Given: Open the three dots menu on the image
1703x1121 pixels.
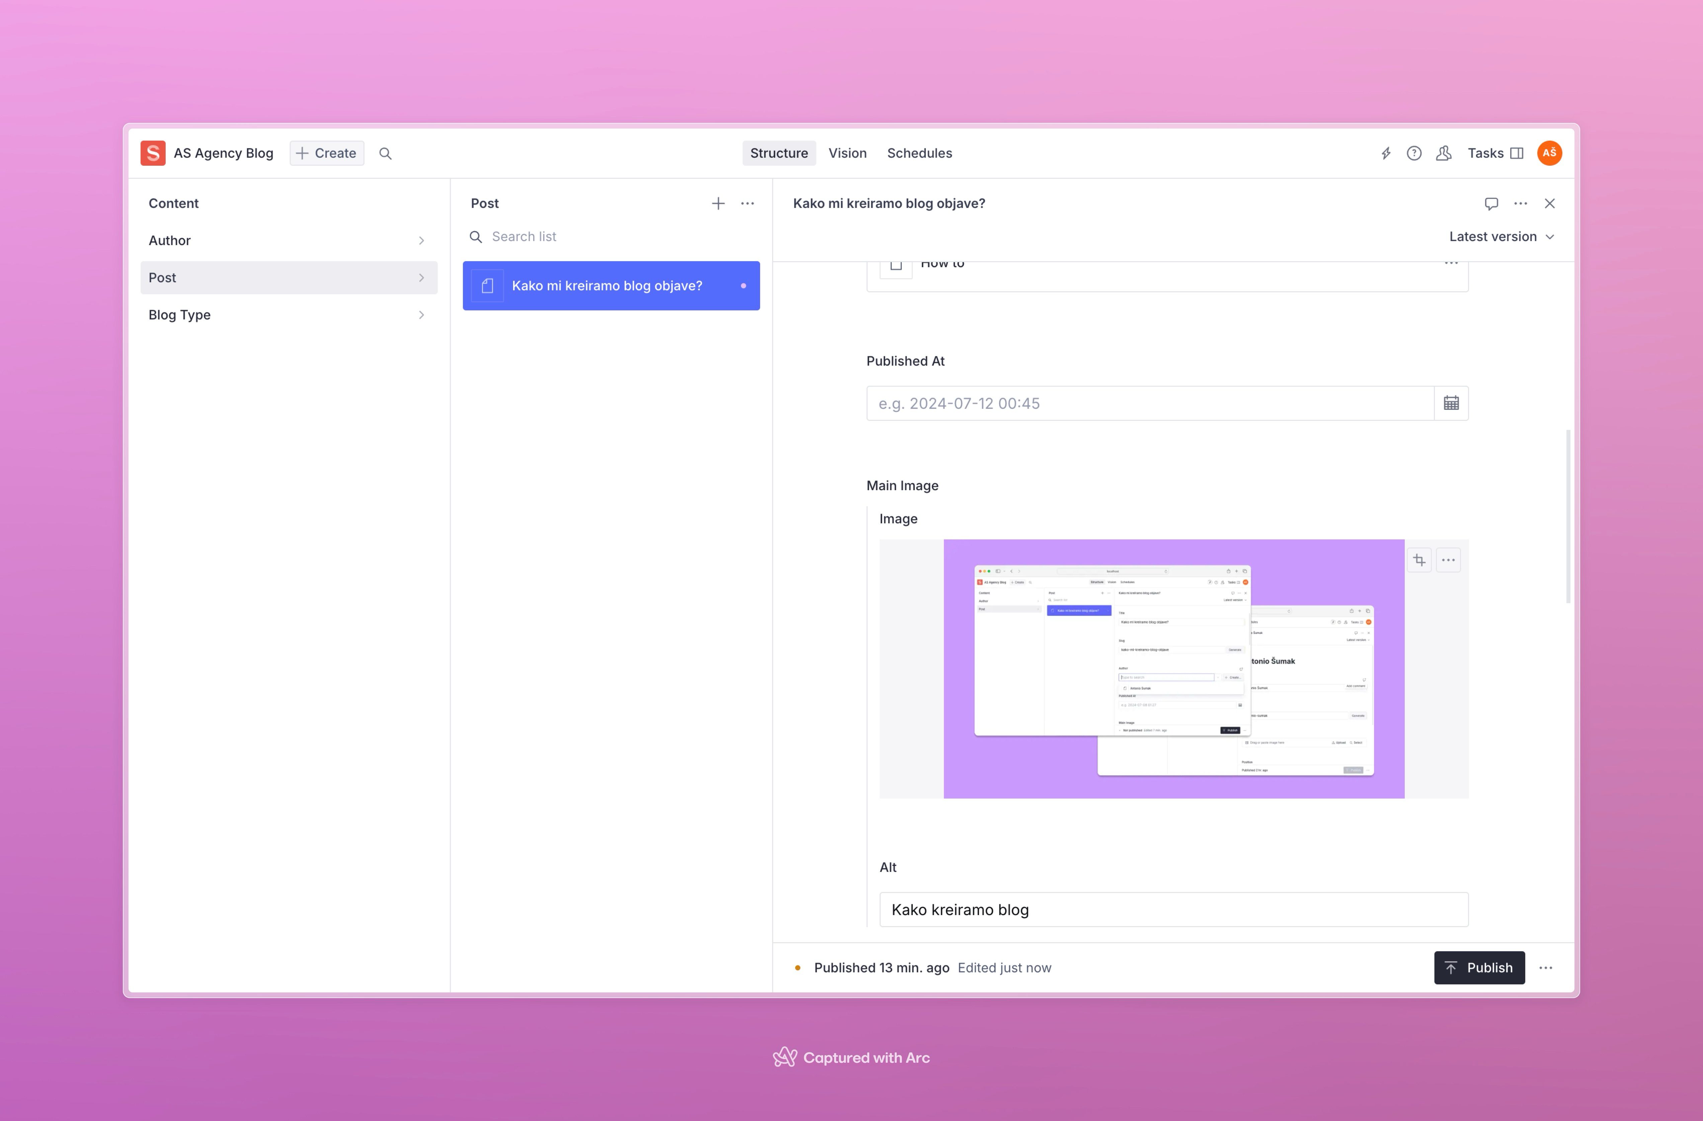Looking at the screenshot, I should coord(1448,560).
